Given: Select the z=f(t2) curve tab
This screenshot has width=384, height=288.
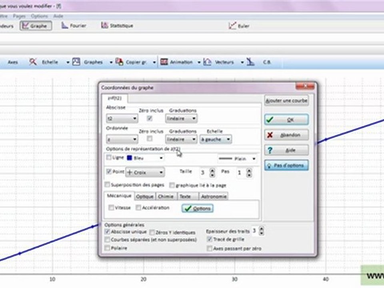Looking at the screenshot, I should pyautogui.click(x=115, y=98).
